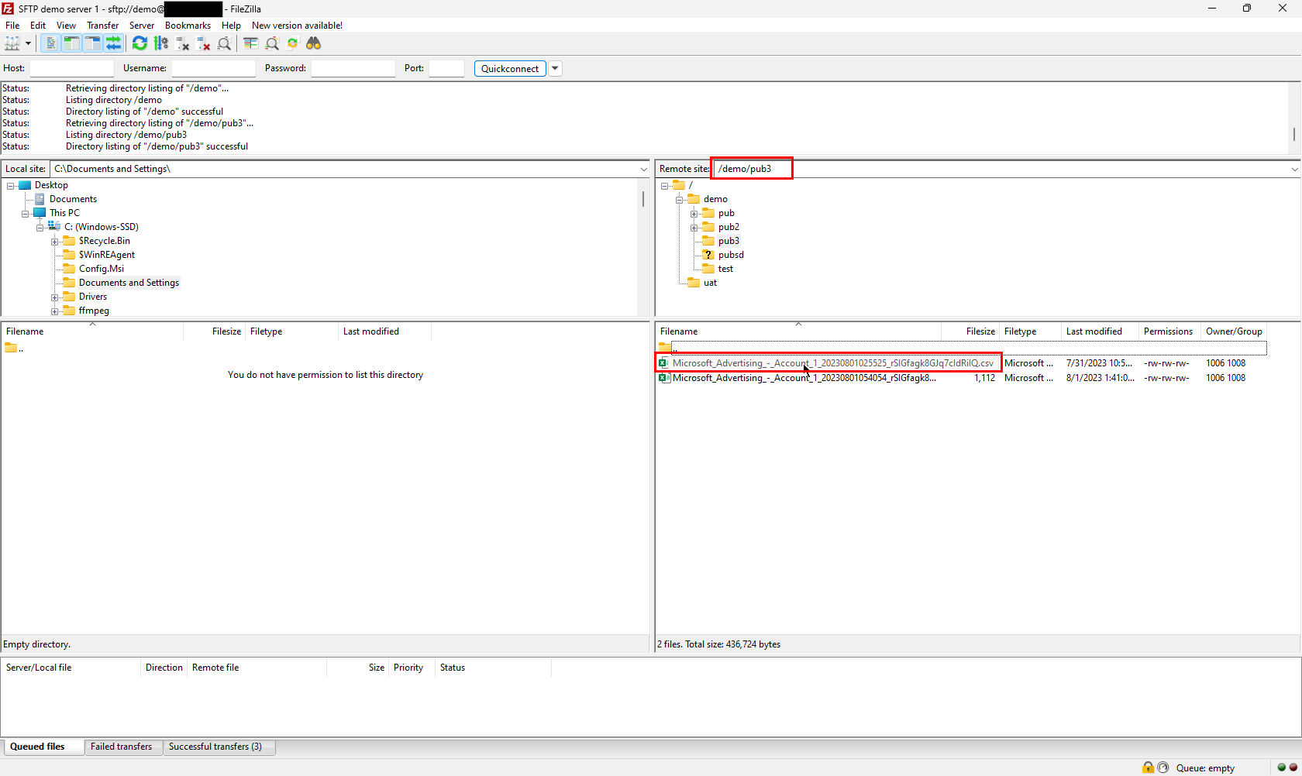
Task: Click the Quickconnect button
Action: tap(509, 68)
